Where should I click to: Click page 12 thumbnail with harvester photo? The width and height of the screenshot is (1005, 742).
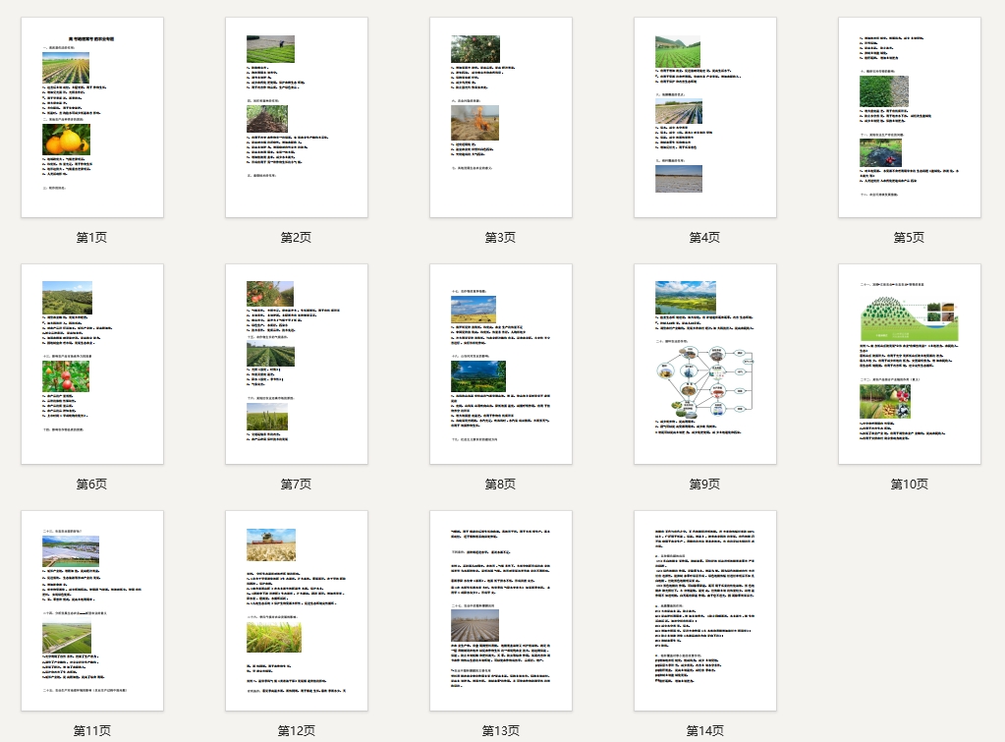[x=296, y=611]
